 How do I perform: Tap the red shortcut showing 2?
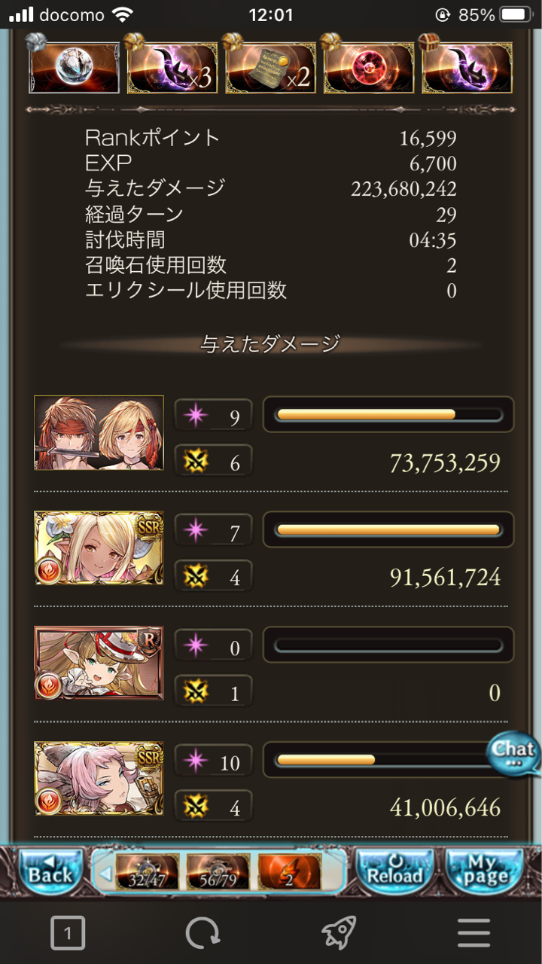289,873
